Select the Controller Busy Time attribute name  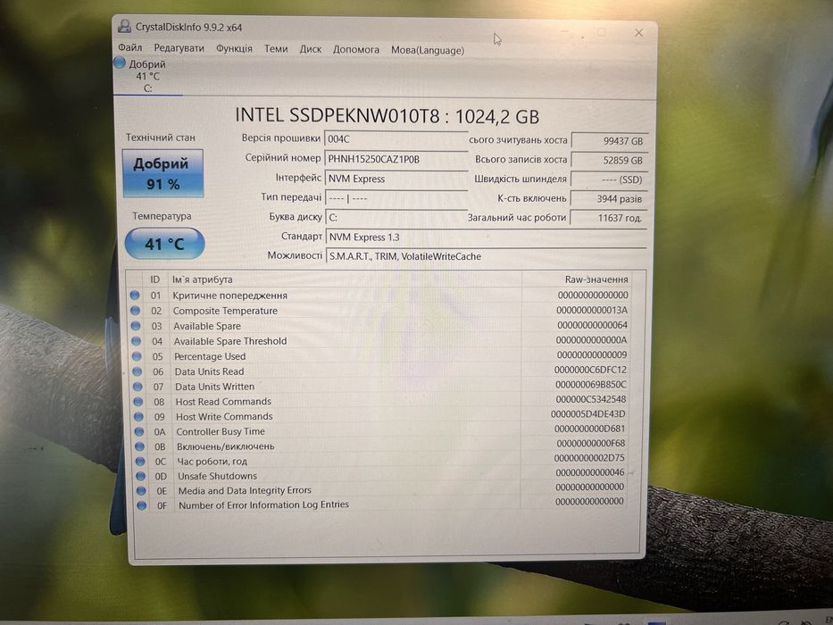coord(221,431)
